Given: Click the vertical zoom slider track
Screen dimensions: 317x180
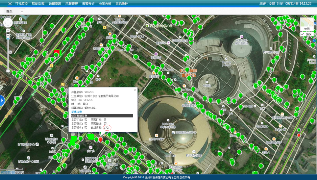Looking at the screenshot, I should tap(8, 53).
